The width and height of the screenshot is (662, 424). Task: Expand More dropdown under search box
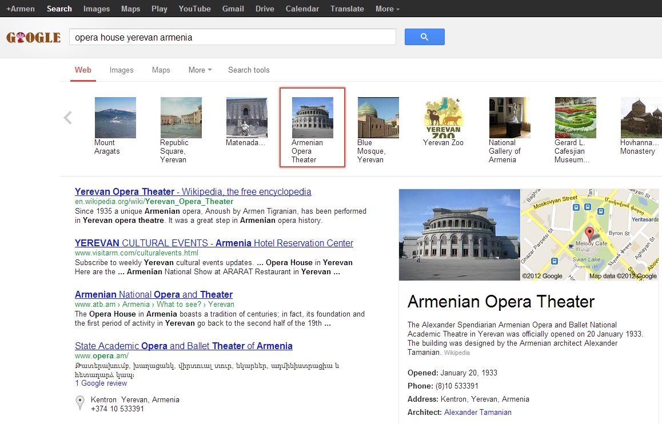200,70
